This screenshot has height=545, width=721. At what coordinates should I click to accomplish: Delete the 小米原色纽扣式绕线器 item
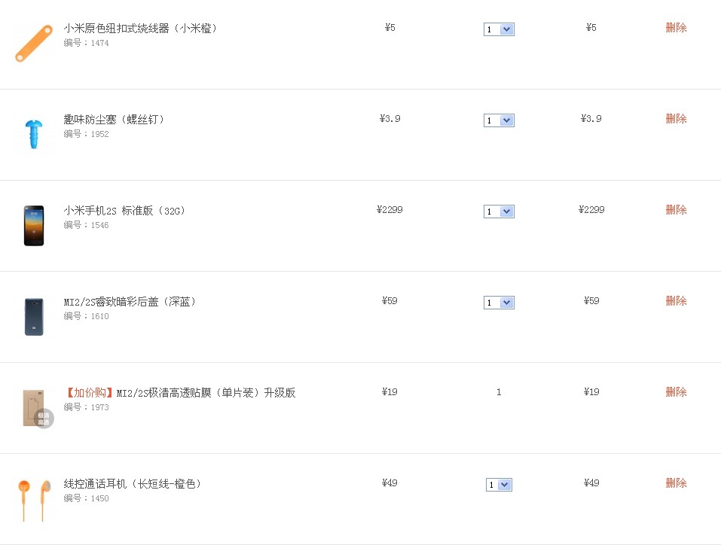coord(676,28)
